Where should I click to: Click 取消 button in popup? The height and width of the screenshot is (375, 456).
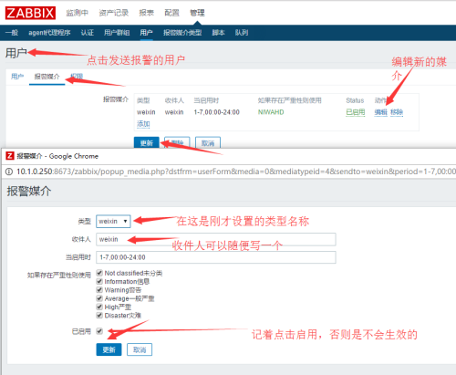pyautogui.click(x=140, y=349)
